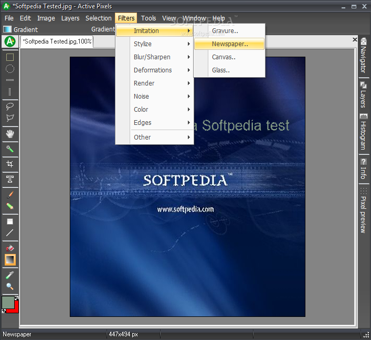Select the polygonal lasso tool
The image size is (371, 340).
pos(9,118)
